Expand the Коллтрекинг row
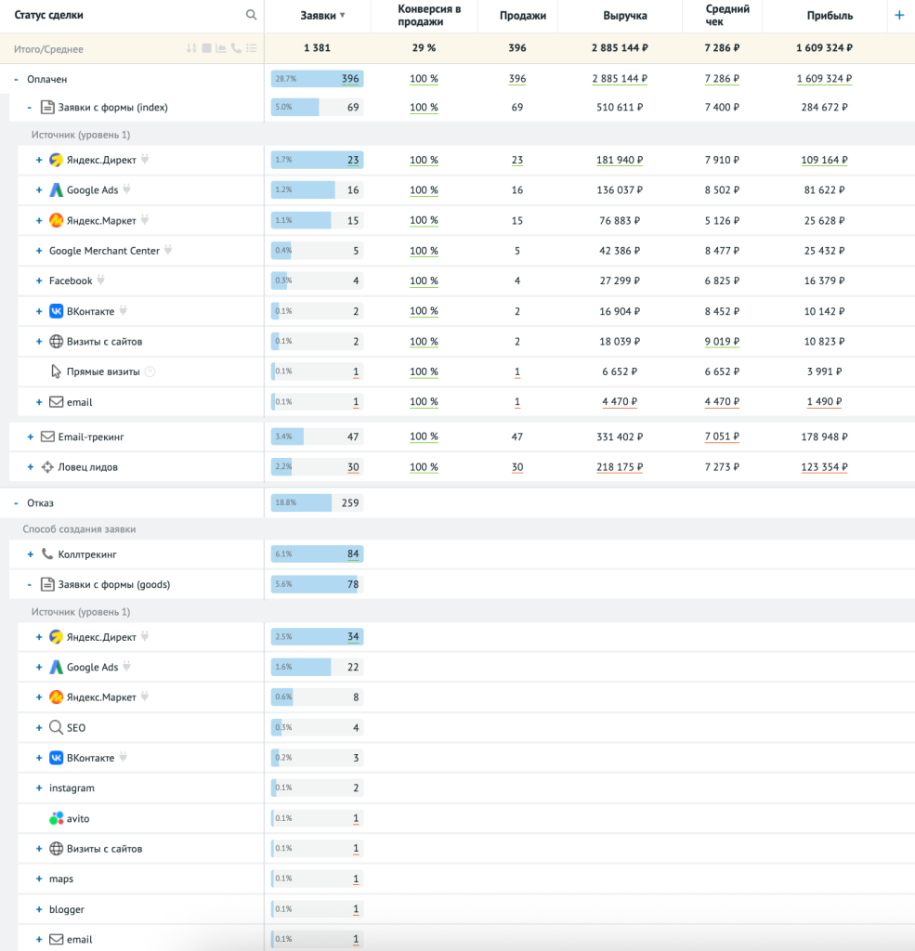The height and width of the screenshot is (951, 915). tap(31, 554)
